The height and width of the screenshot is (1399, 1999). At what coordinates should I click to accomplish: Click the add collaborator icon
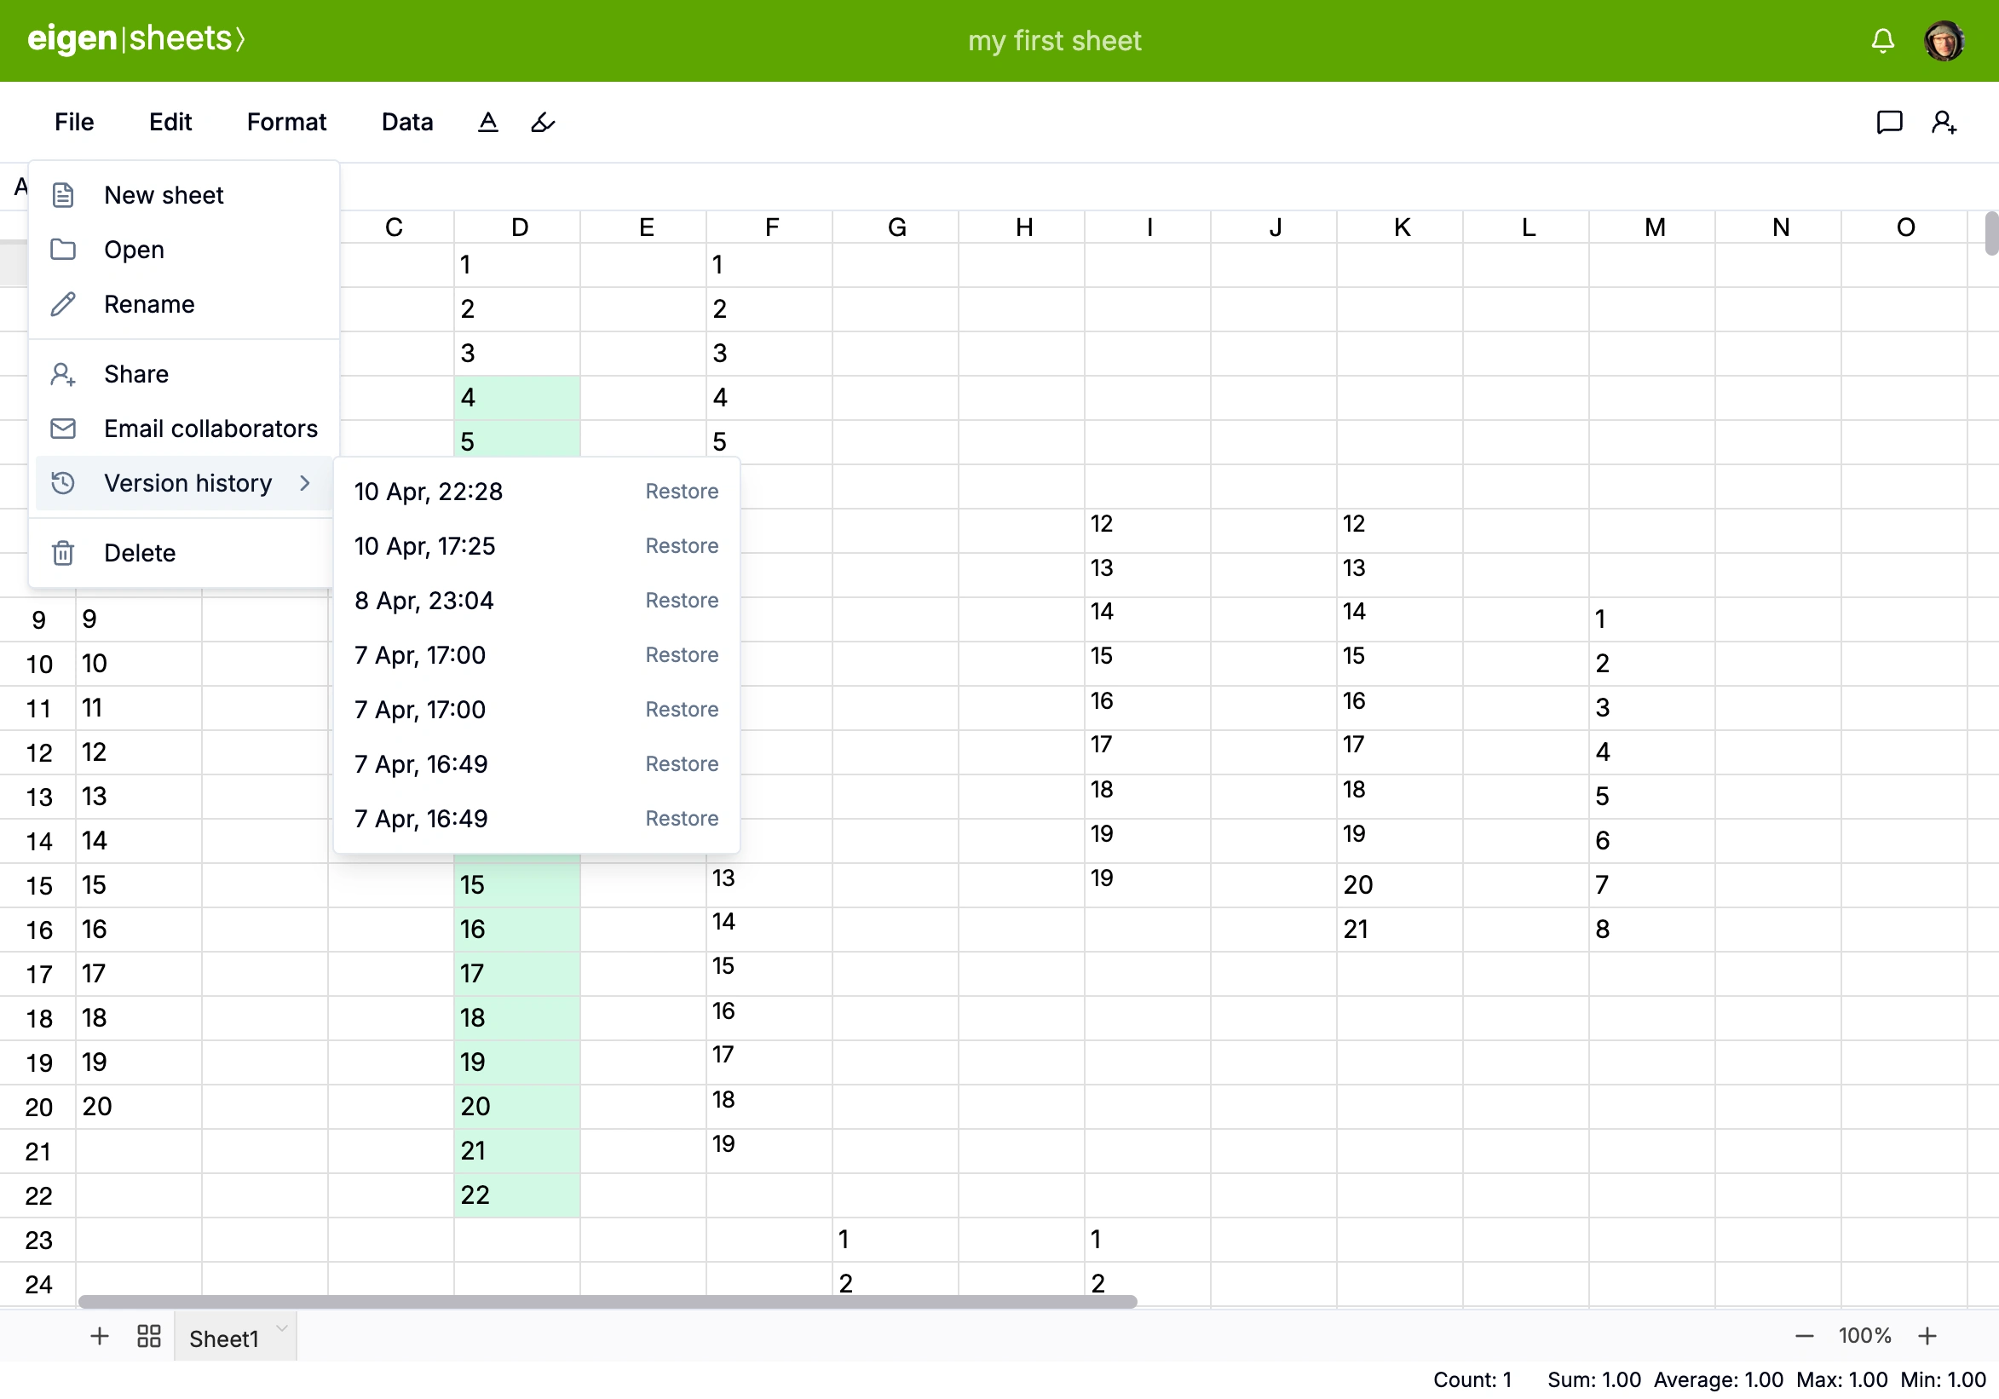click(x=1944, y=123)
